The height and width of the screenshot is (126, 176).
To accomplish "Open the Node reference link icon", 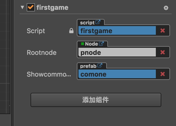I will [101, 44].
